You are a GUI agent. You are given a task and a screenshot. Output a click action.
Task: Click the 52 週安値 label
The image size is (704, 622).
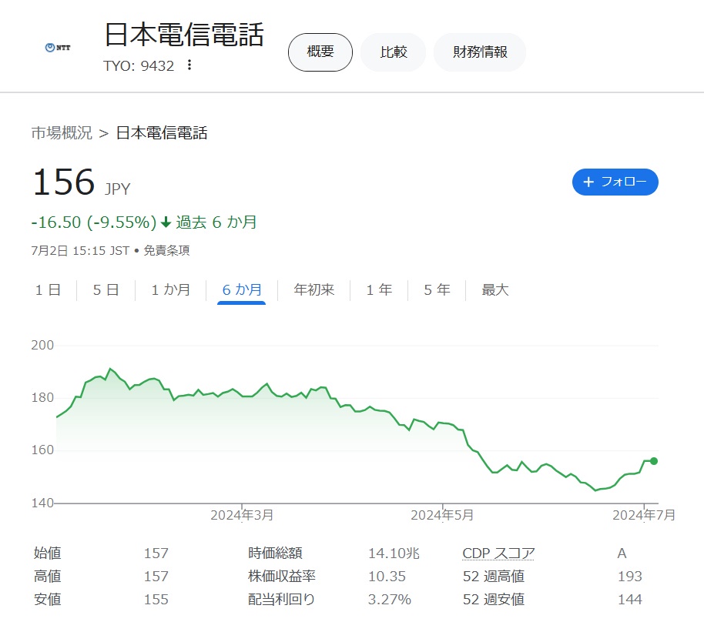coord(494,600)
